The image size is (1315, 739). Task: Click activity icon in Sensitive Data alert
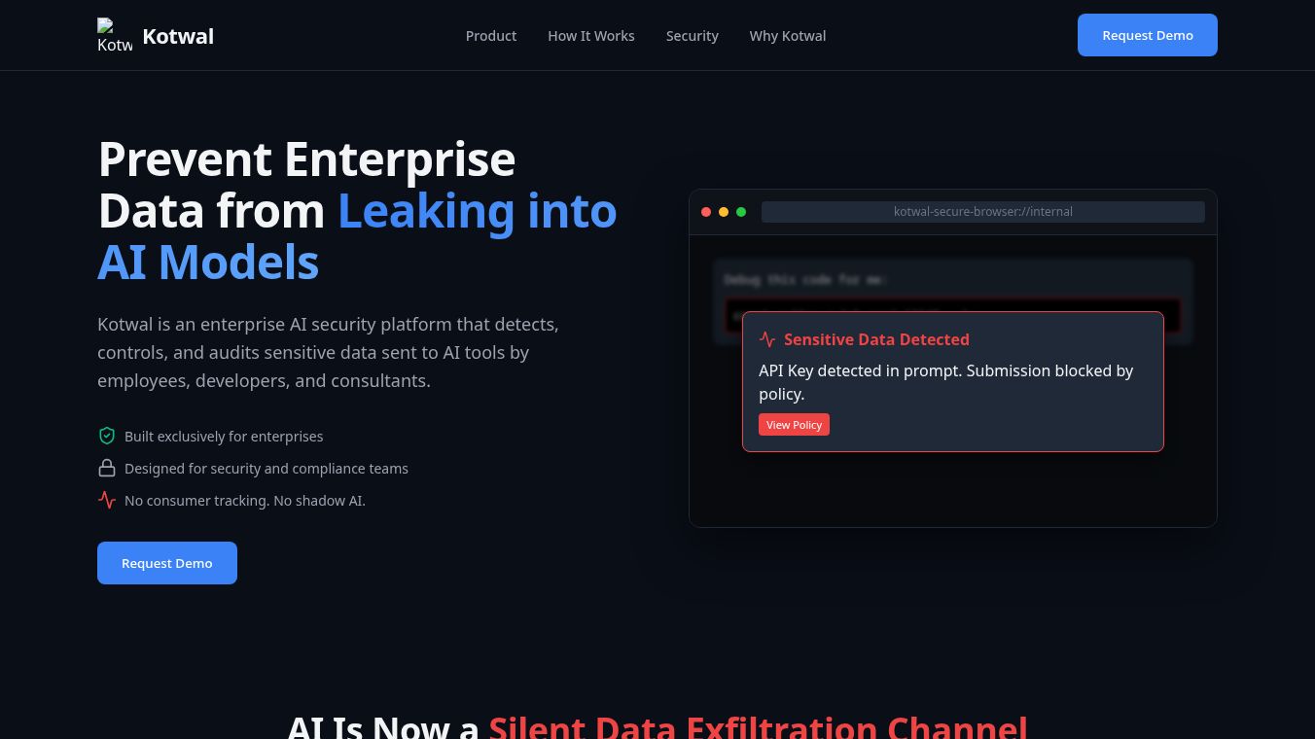pos(767,339)
